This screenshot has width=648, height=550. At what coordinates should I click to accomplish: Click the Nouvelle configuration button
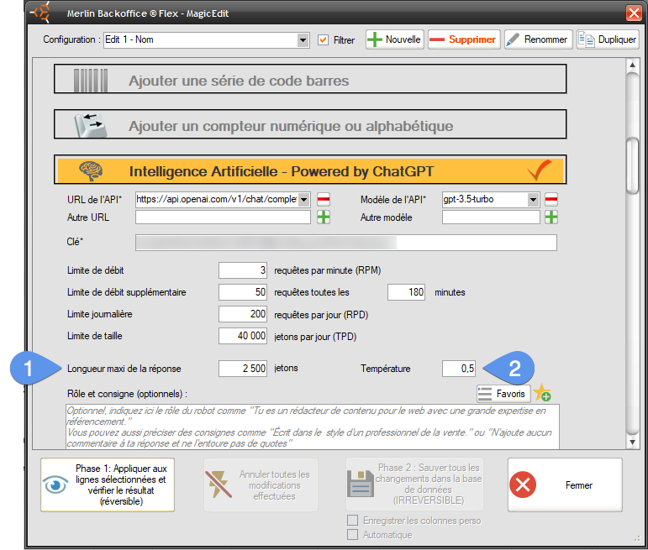[x=395, y=39]
